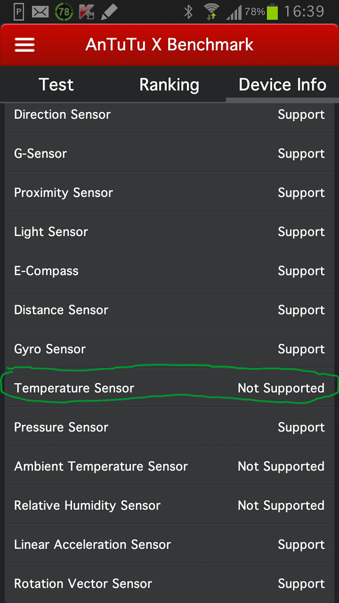Select the G-Sensor row
Screen dimensions: 339x603
(x=169, y=154)
